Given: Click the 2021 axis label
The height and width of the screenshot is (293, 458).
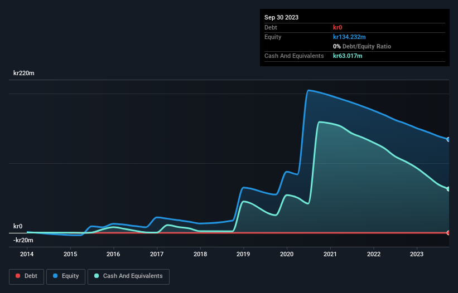Looking at the screenshot, I should [x=330, y=254].
